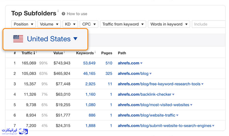Open Words in keyword filter
Screen dimensions: 229x136
pos(169,24)
